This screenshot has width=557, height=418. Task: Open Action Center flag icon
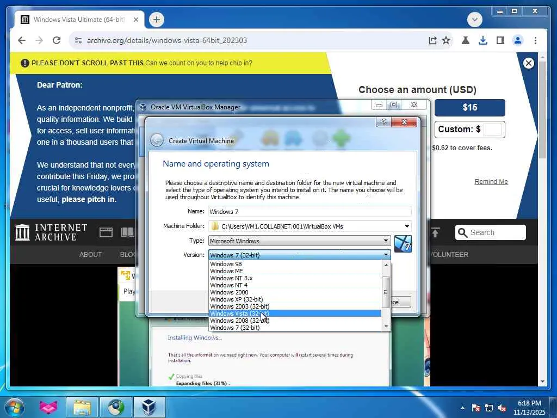(476, 408)
